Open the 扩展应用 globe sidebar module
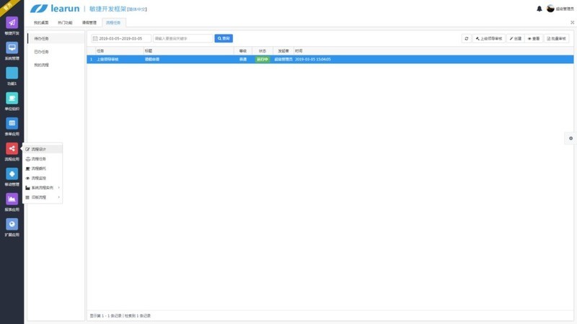577x324 pixels. tap(12, 224)
